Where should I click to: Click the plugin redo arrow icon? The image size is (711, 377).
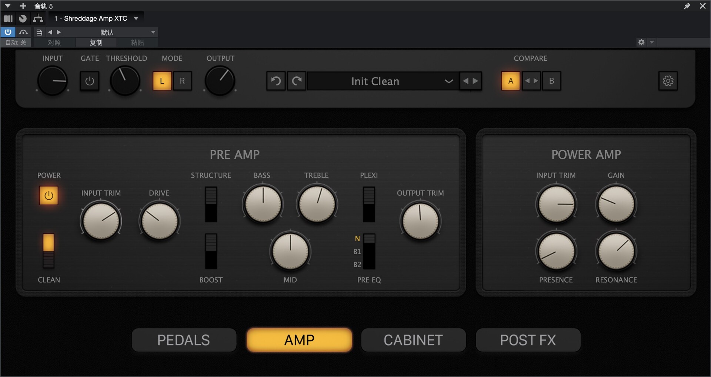(297, 81)
